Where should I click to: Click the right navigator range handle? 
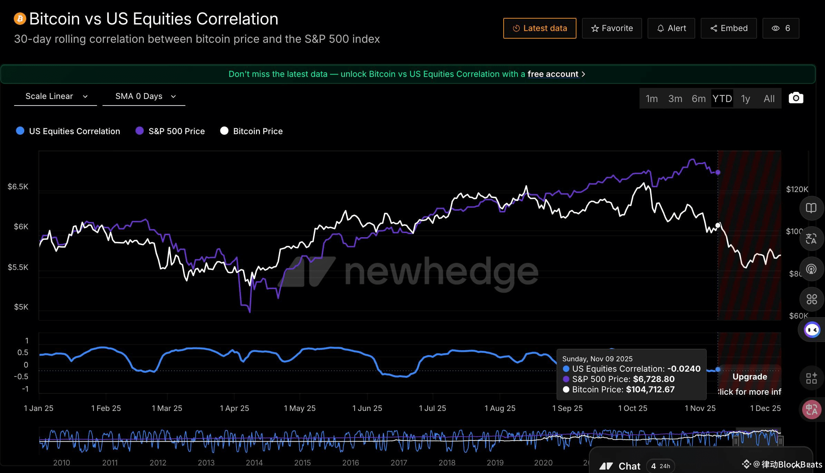780,441
